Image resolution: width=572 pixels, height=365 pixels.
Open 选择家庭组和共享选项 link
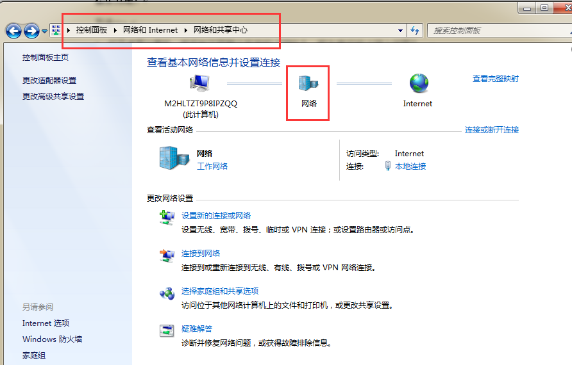pos(220,291)
